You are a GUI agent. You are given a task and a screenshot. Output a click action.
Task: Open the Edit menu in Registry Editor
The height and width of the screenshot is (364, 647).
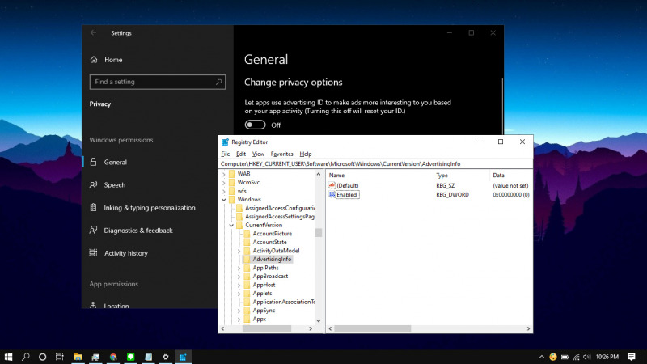pos(241,154)
